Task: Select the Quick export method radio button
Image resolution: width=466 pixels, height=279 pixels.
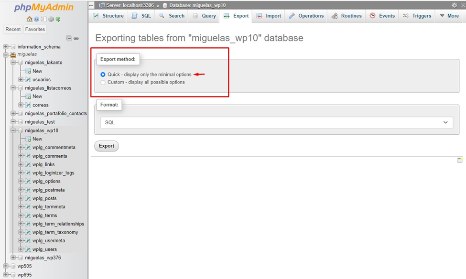Action: pyautogui.click(x=103, y=75)
